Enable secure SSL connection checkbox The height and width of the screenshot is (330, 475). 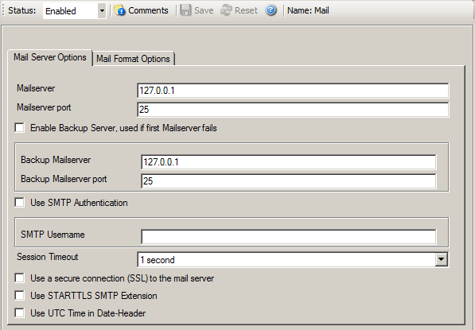20,278
